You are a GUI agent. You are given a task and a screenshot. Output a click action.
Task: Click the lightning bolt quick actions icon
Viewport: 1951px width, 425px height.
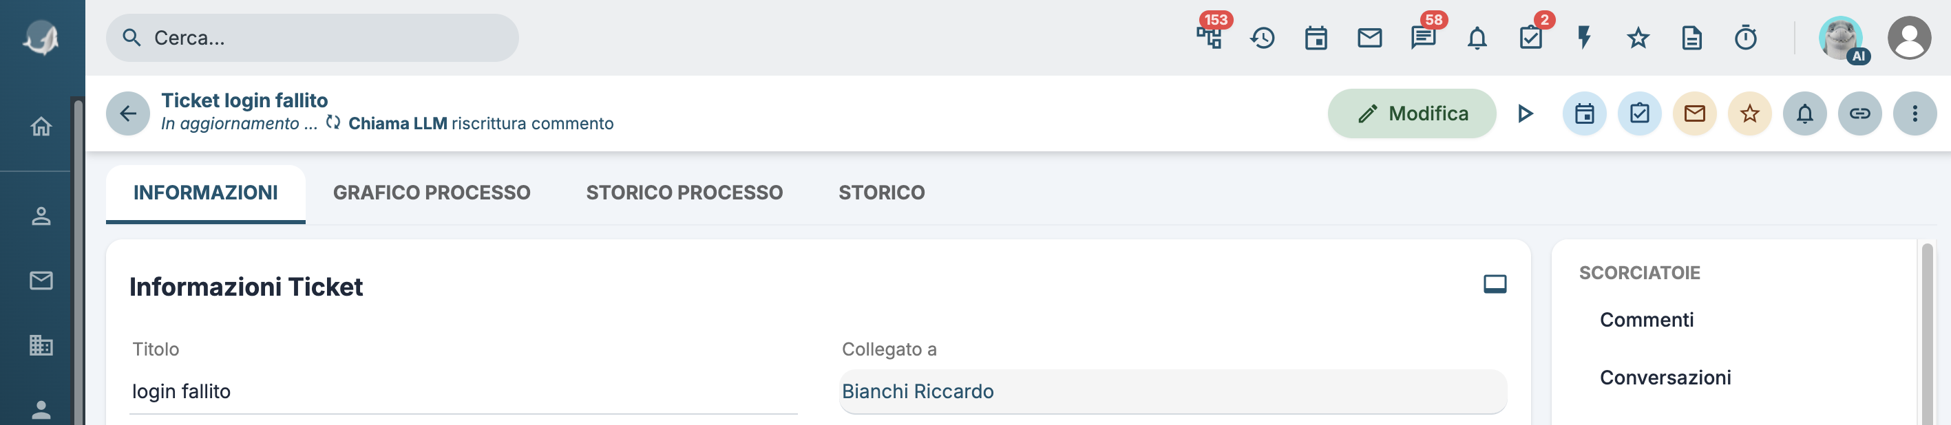click(x=1583, y=37)
